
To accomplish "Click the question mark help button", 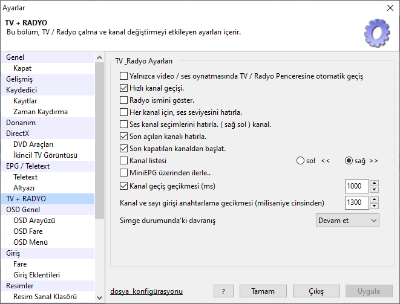I will [223, 291].
